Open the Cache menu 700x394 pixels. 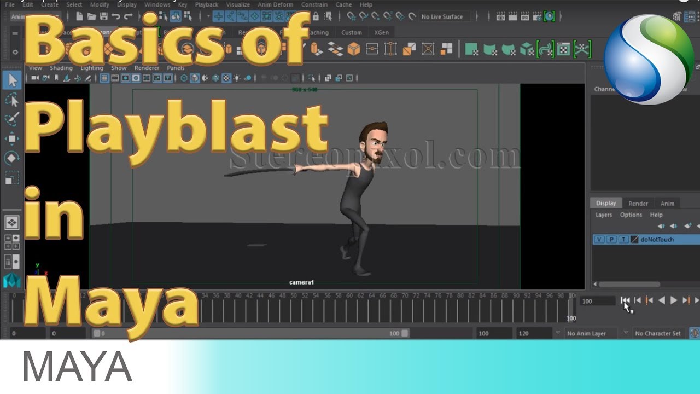pyautogui.click(x=343, y=4)
